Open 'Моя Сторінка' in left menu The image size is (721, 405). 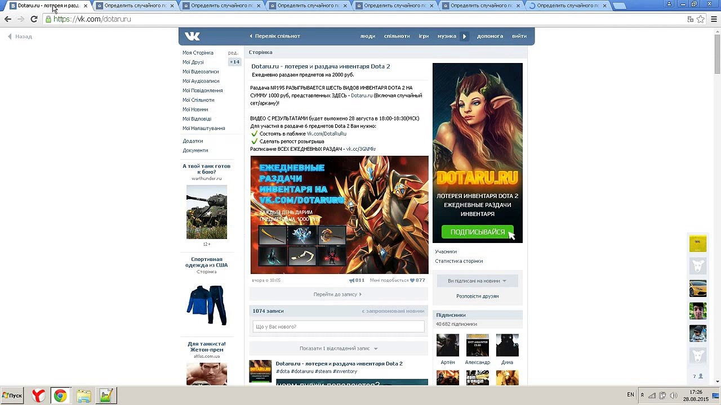coord(198,53)
